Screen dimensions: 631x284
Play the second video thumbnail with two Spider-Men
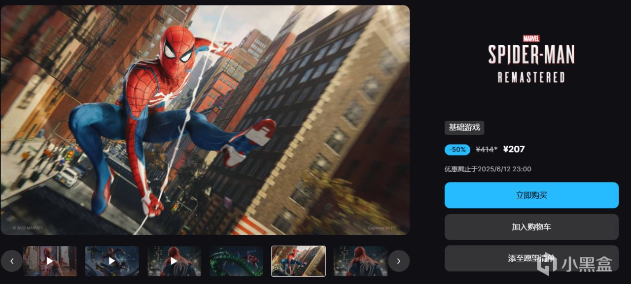112,261
